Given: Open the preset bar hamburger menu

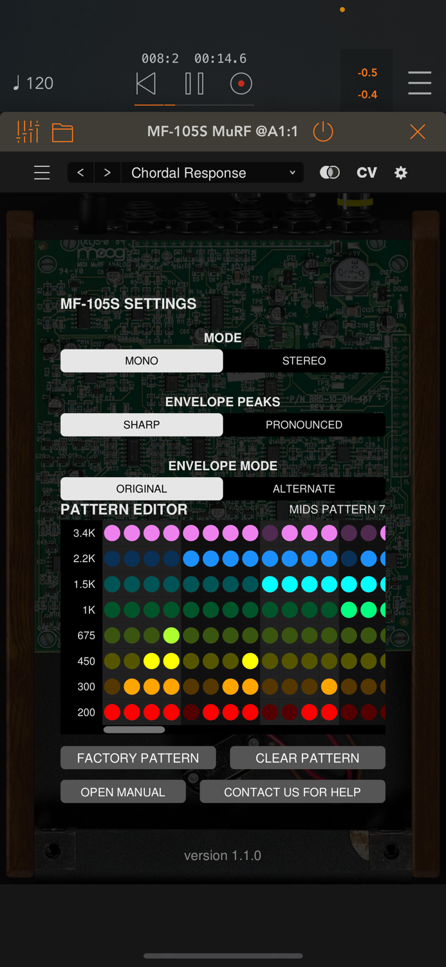Looking at the screenshot, I should (42, 173).
